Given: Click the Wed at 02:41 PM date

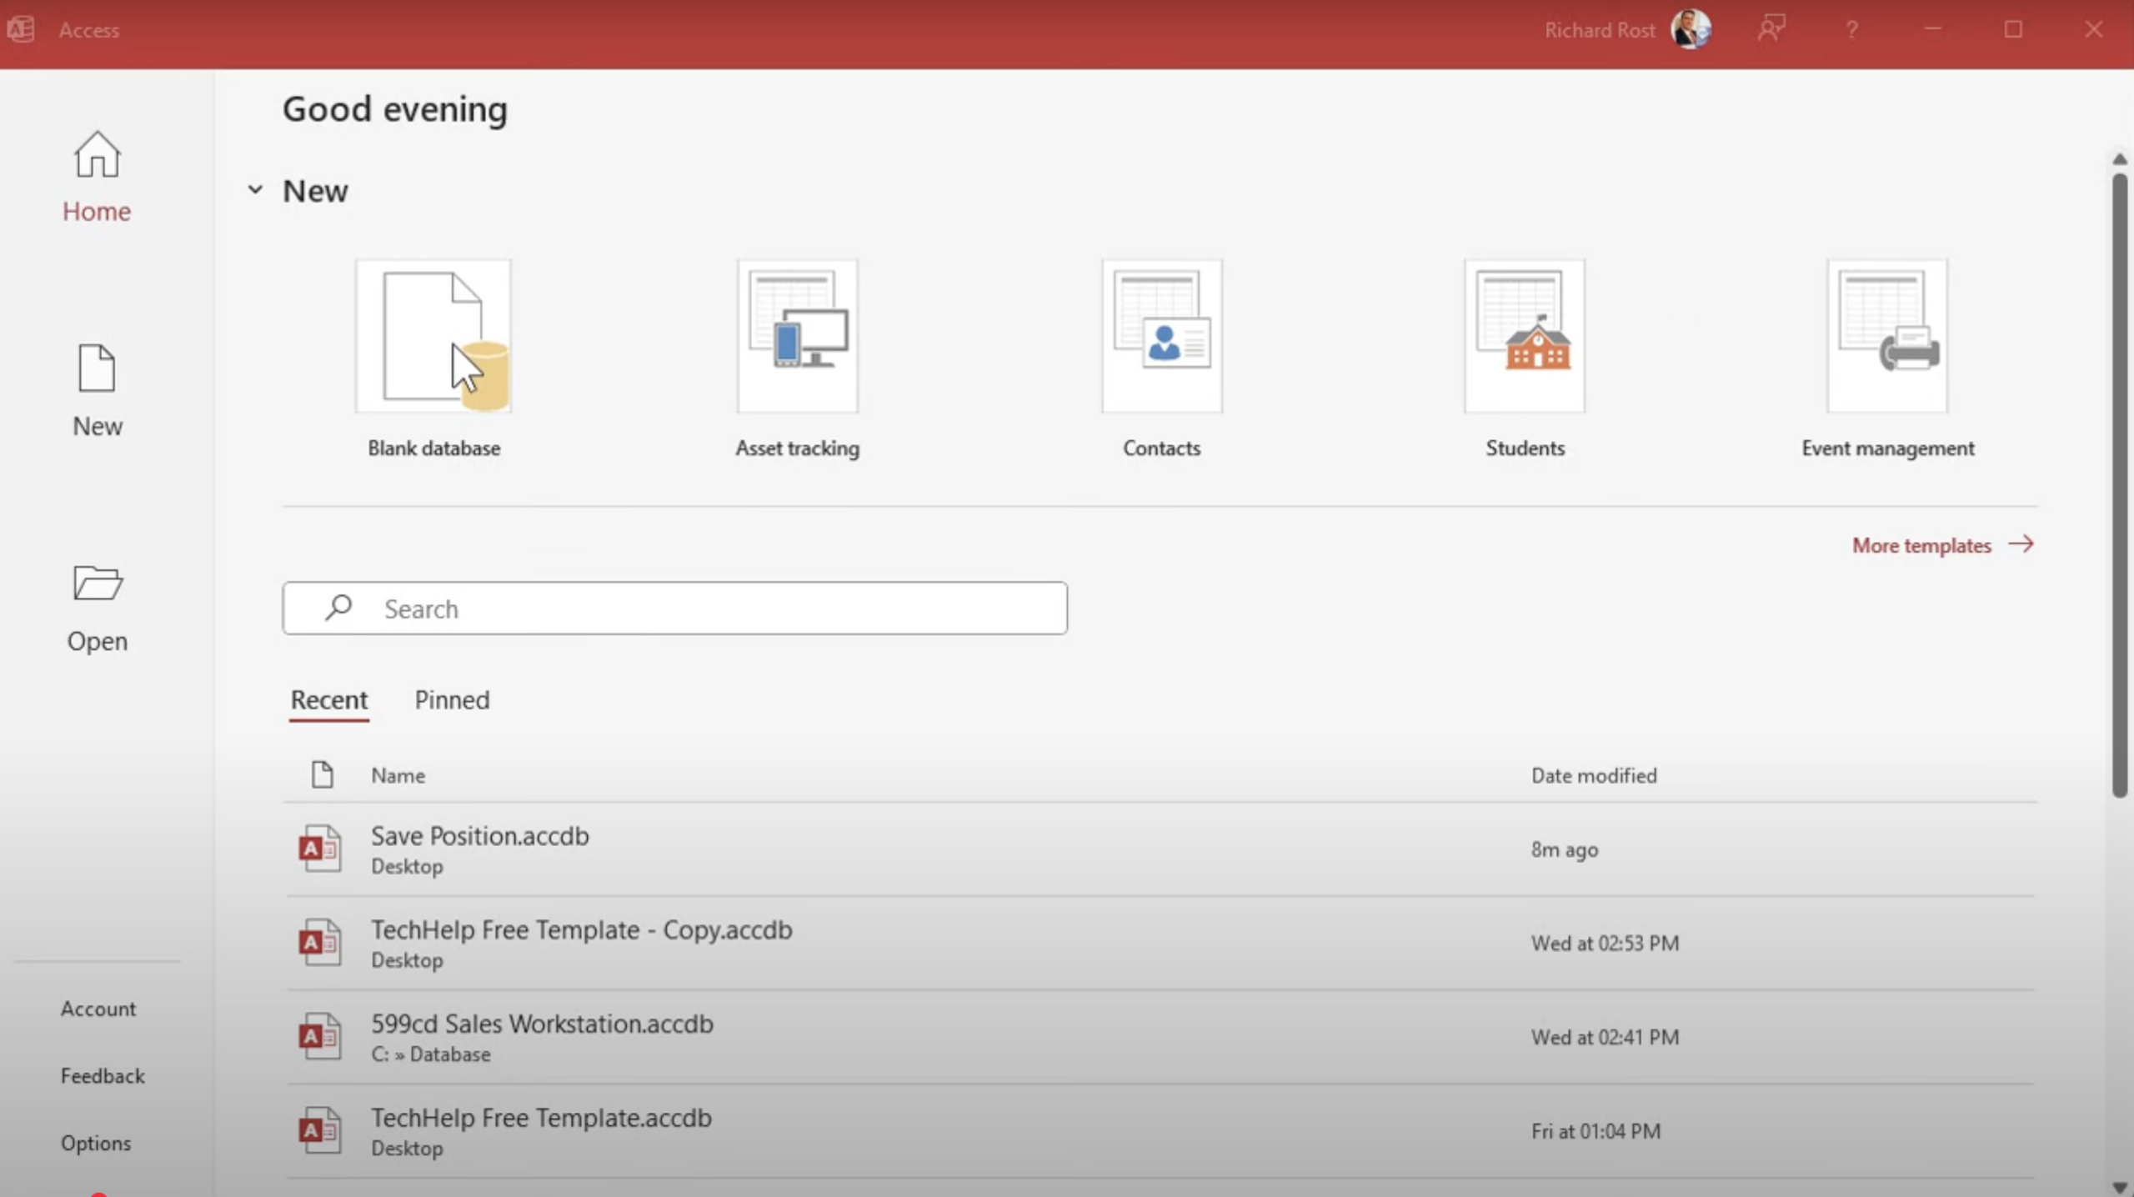Looking at the screenshot, I should [1605, 1038].
